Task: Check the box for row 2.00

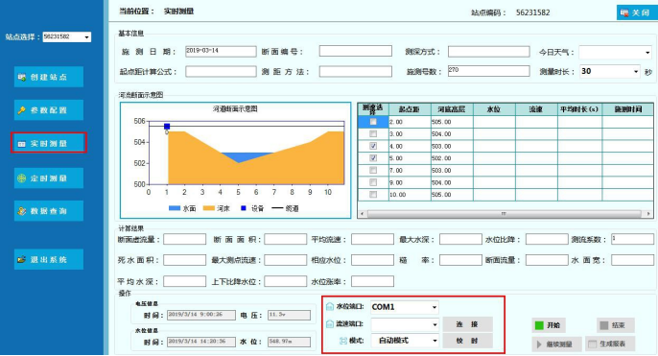Action: tap(372, 122)
